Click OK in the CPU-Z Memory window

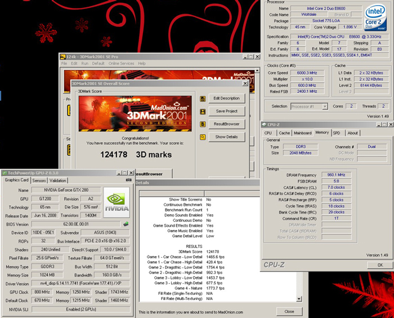[x=380, y=265]
